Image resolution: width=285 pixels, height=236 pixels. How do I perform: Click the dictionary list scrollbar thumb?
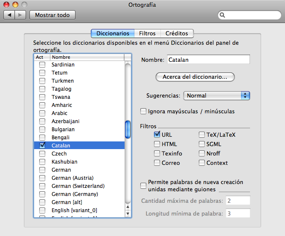pos(128,130)
